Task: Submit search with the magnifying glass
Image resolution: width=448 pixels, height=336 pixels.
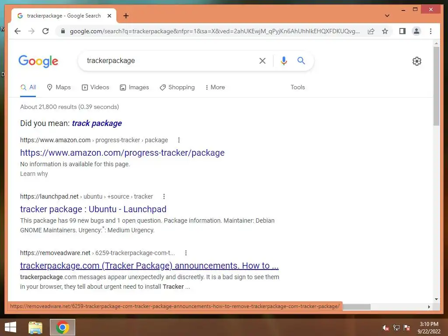Action: [301, 60]
